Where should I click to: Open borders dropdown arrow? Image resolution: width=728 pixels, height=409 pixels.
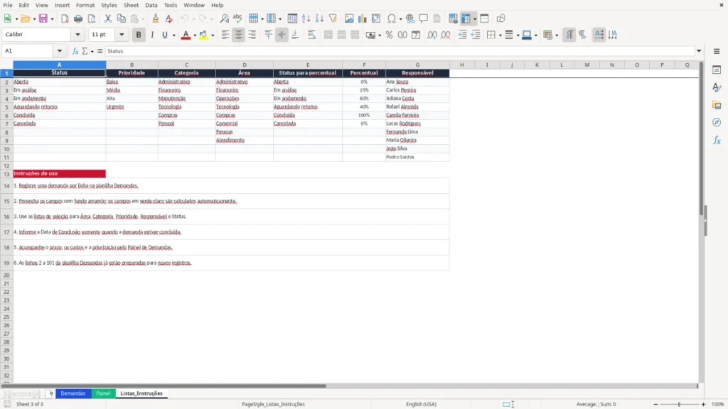[500, 36]
